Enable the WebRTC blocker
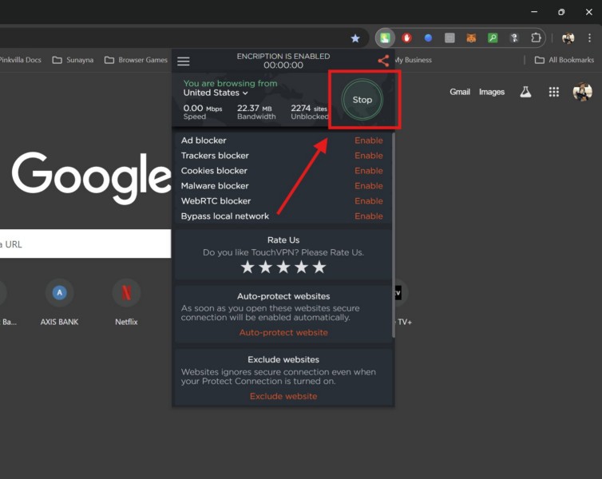The height and width of the screenshot is (479, 602). pyautogui.click(x=369, y=201)
